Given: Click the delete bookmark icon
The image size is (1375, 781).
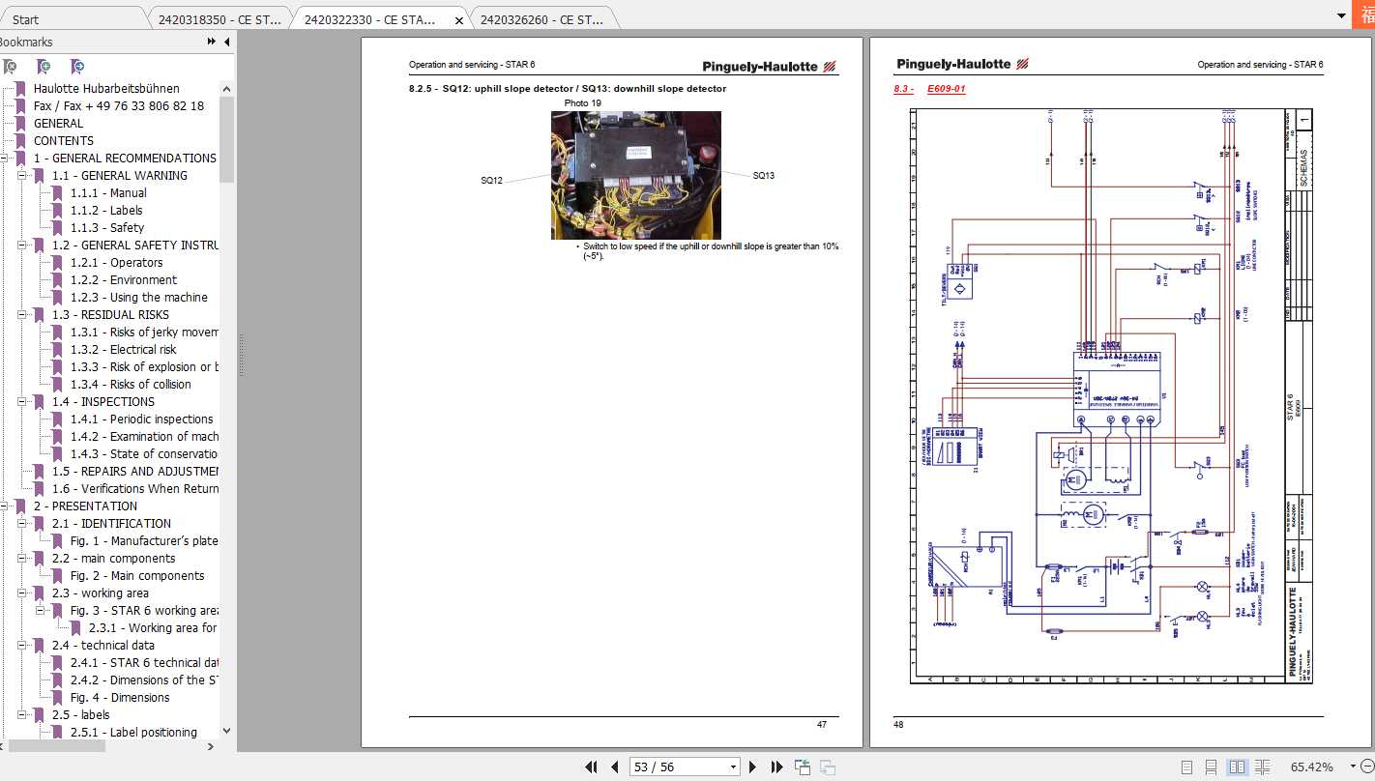Looking at the screenshot, I should 10,67.
